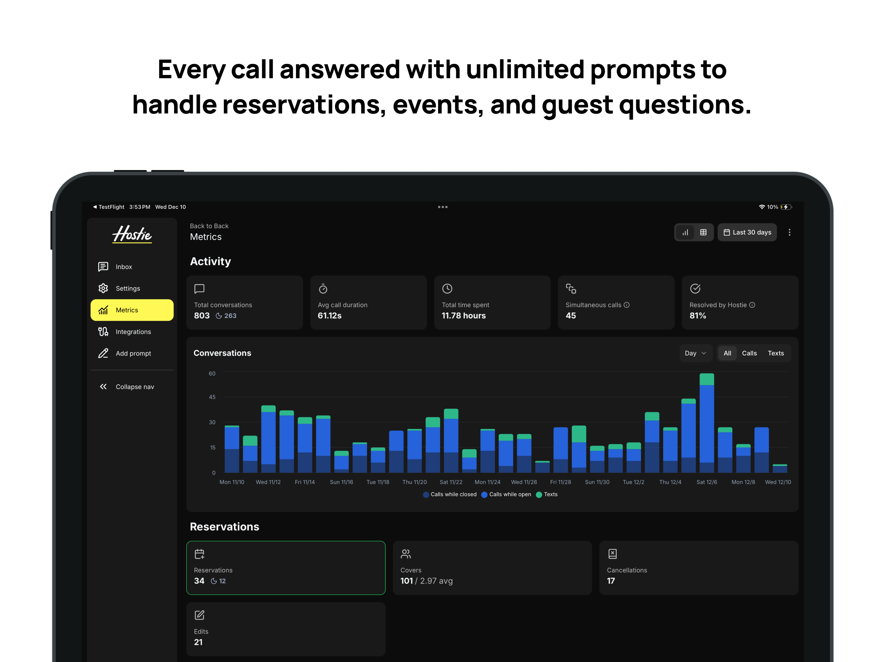Click the Avg call duration stopwatch icon
Screen dimensions: 884x662
pos(323,289)
